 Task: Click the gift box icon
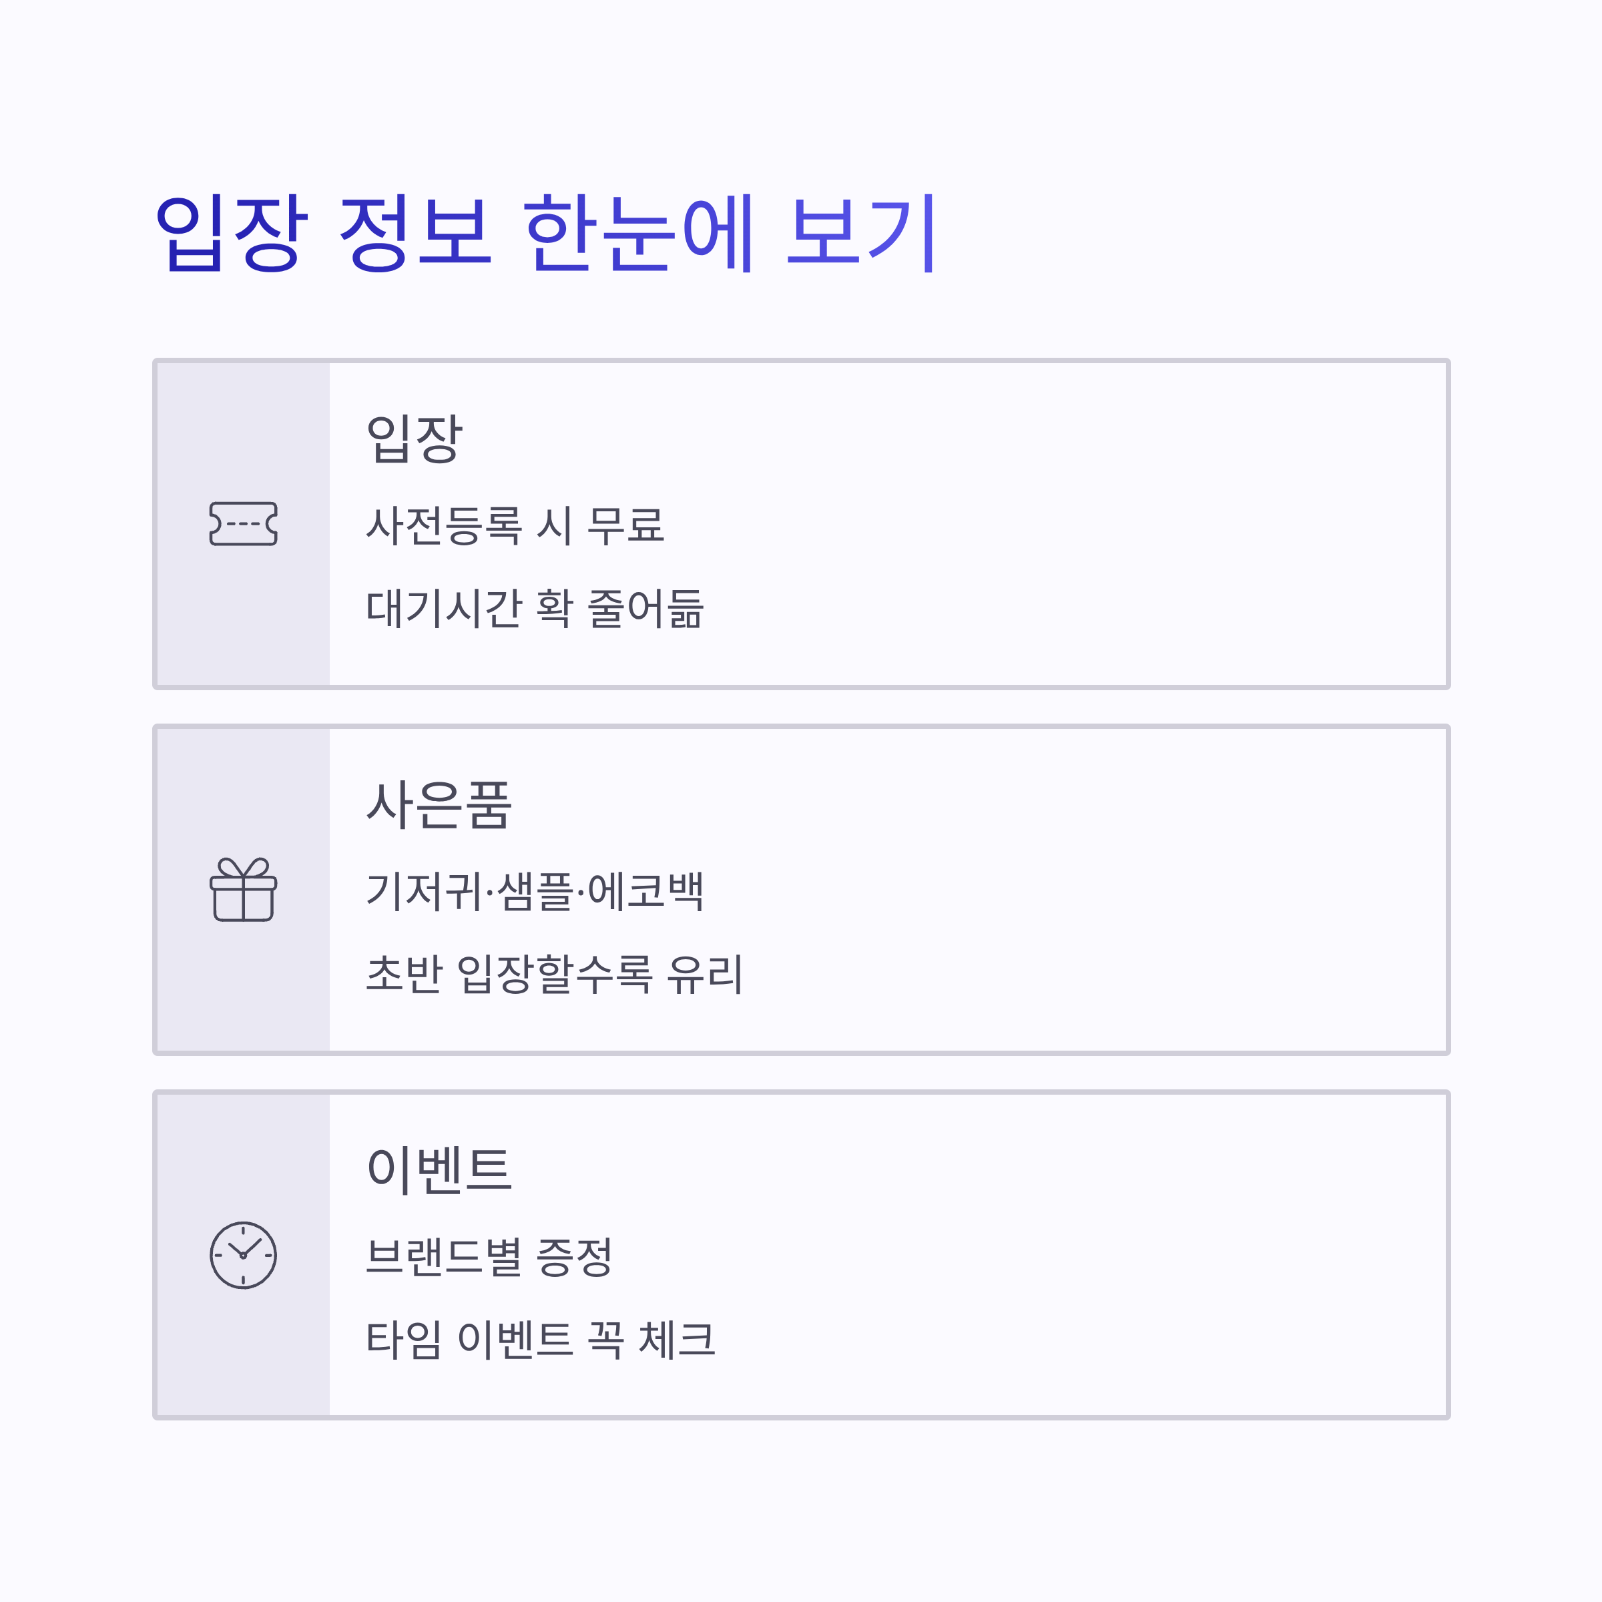[243, 889]
